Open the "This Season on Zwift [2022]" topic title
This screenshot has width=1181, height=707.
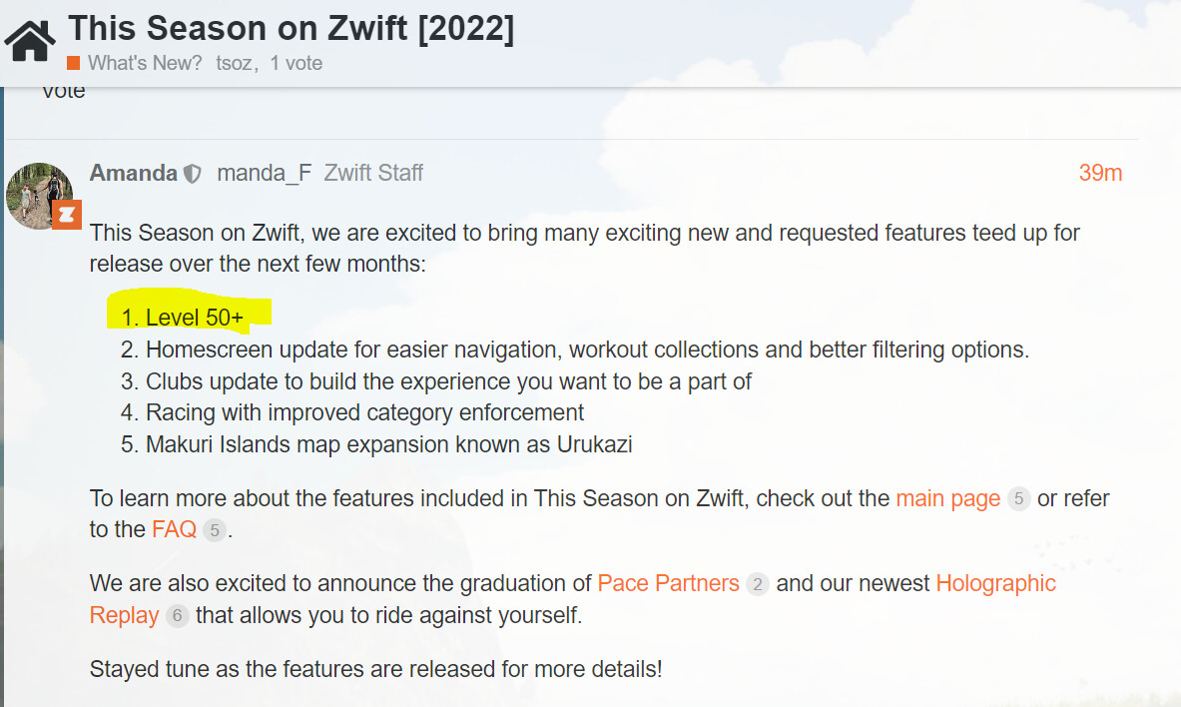(x=291, y=29)
